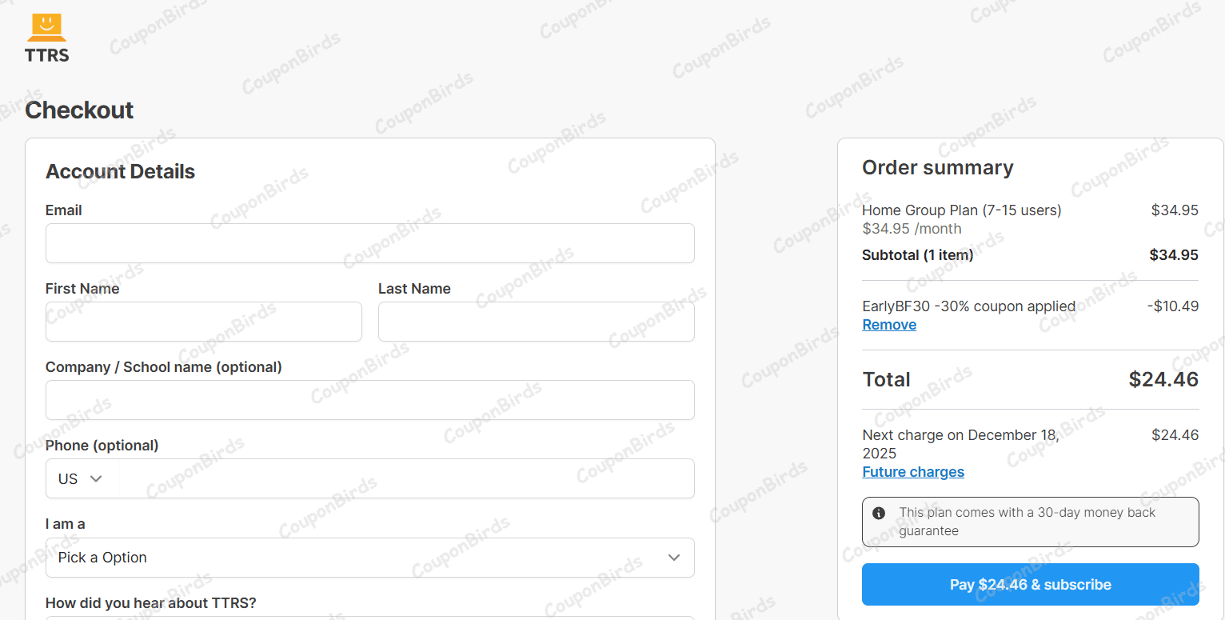Click the Company / School name field
This screenshot has width=1225, height=620.
tap(370, 400)
